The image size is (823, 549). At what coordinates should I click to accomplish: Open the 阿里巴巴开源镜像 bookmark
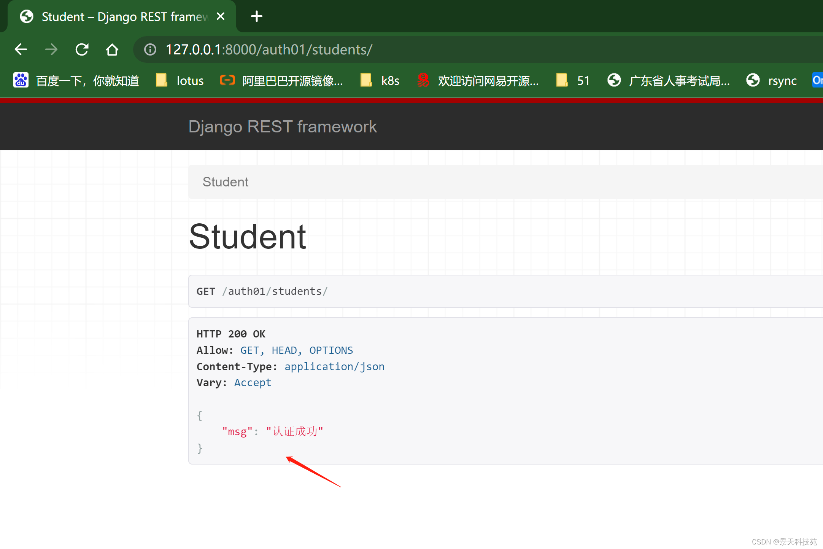click(x=281, y=81)
